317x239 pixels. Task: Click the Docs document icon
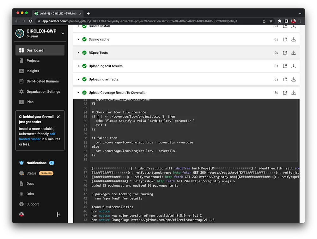click(21, 184)
